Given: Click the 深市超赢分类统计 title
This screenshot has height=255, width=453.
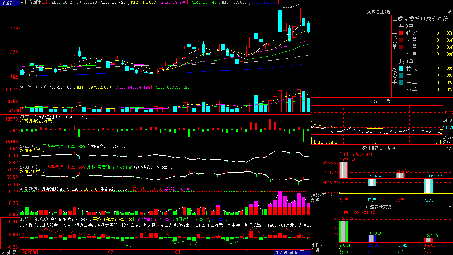Looking at the screenshot, I should tap(379, 207).
